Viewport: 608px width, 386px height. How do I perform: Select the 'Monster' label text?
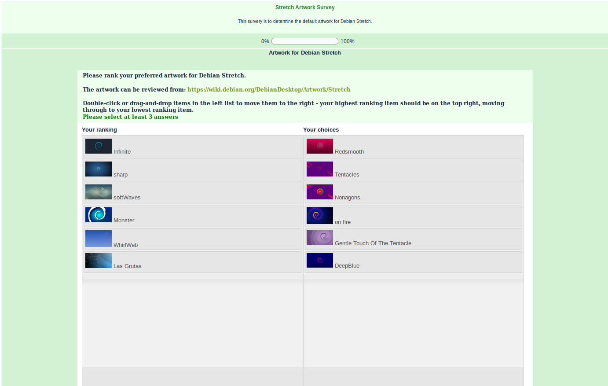[x=124, y=221]
